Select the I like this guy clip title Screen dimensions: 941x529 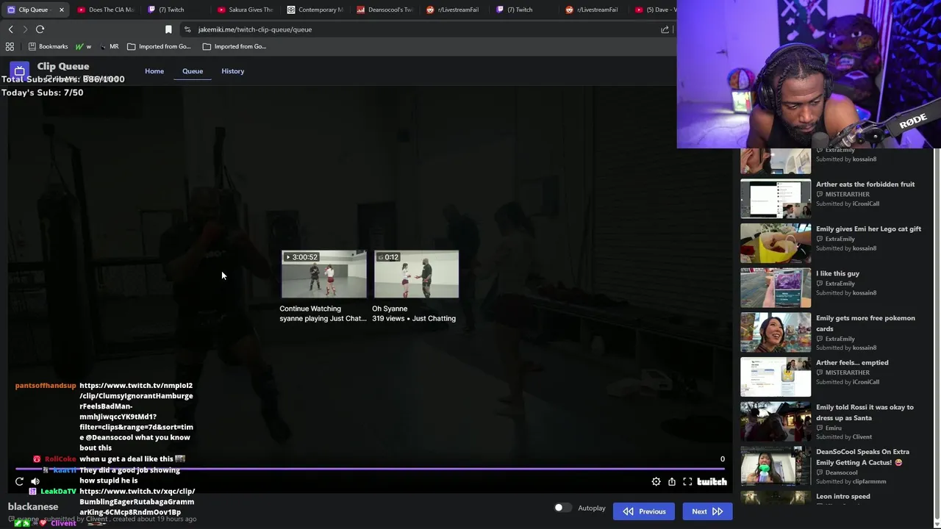pos(837,273)
